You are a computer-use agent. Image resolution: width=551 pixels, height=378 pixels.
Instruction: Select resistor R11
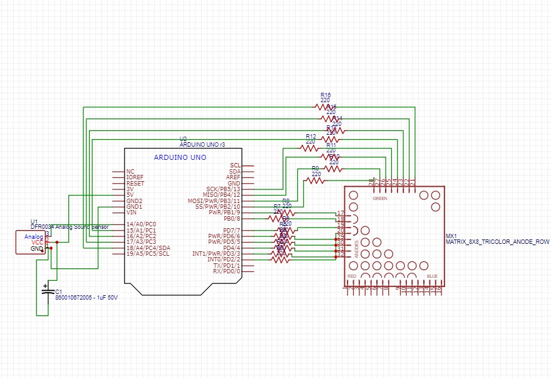click(329, 156)
